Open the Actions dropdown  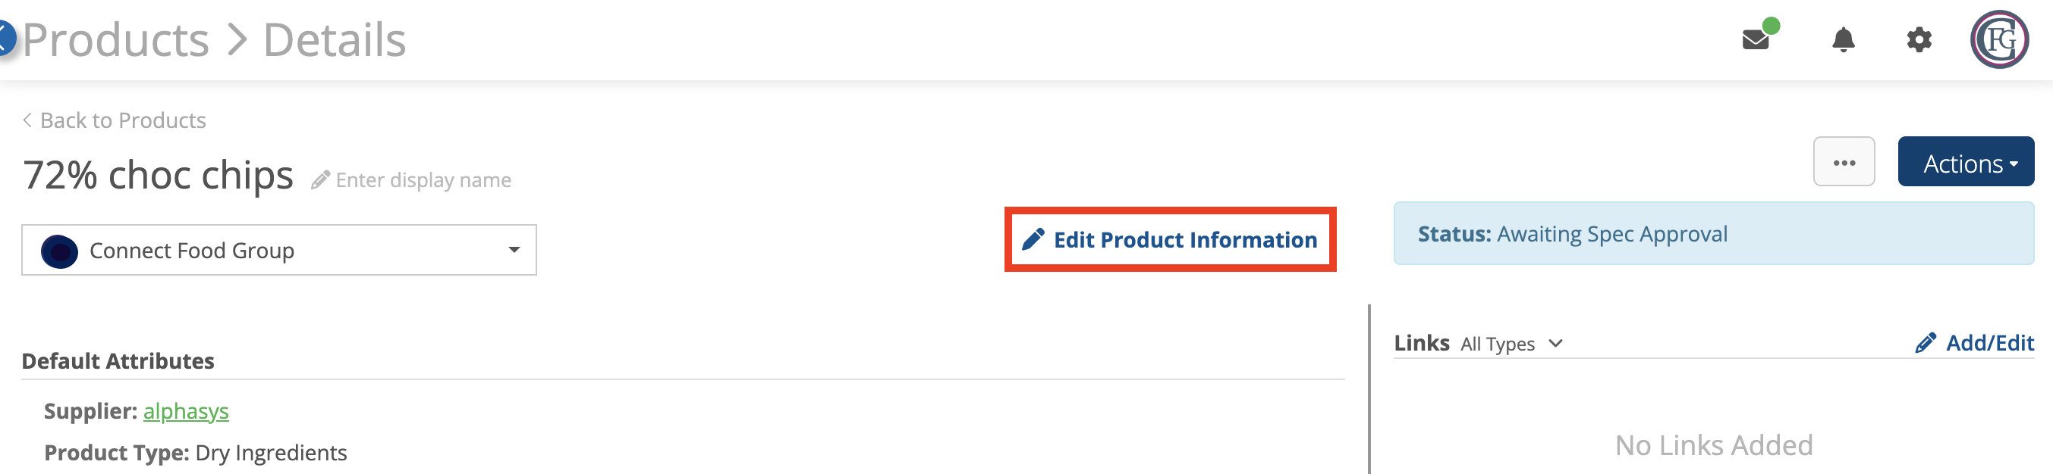(1965, 161)
